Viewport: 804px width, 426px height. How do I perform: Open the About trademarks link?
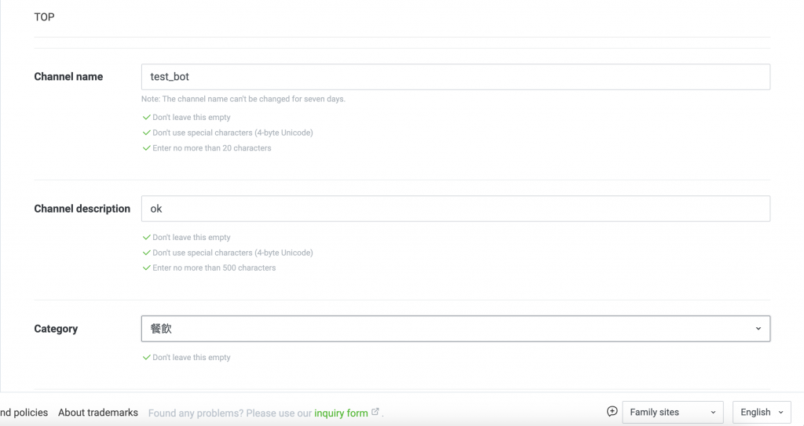click(x=98, y=413)
